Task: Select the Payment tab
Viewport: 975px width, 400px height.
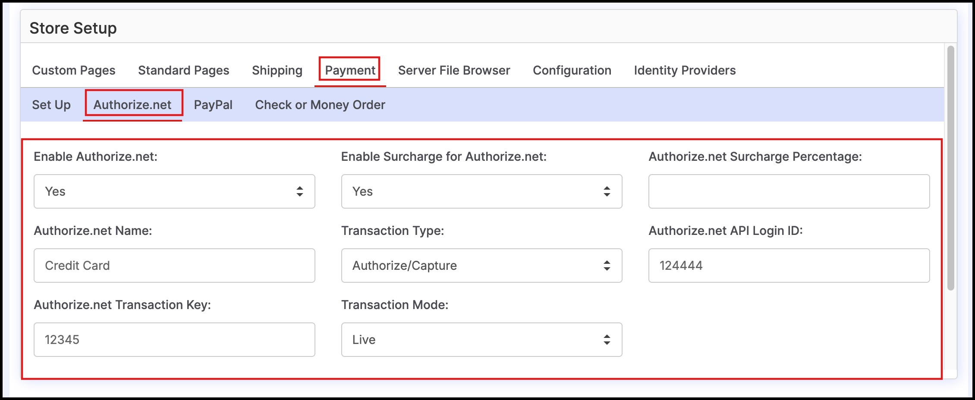Action: click(x=350, y=70)
